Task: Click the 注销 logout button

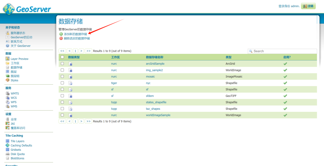Action: (x=308, y=6)
